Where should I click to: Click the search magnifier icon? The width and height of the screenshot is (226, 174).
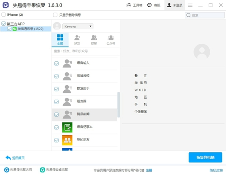tap(188, 15)
